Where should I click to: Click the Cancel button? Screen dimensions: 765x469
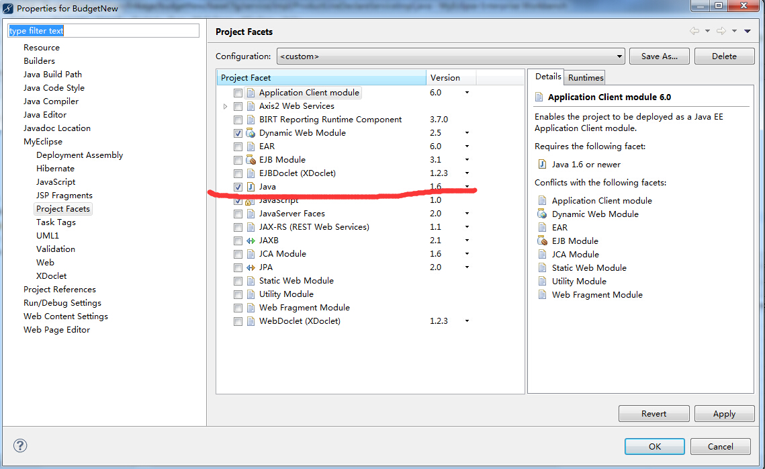[x=721, y=447]
